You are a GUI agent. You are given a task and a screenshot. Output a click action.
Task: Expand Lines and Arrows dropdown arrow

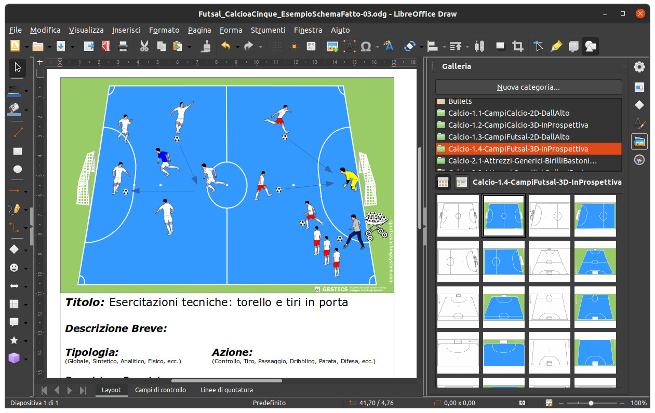(26, 191)
